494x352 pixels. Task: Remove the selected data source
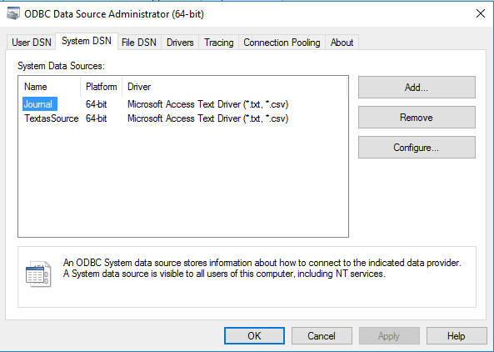pos(417,118)
